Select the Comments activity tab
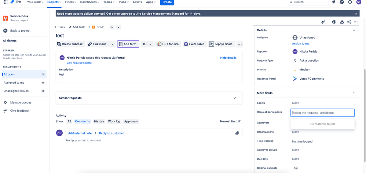 pos(83,121)
